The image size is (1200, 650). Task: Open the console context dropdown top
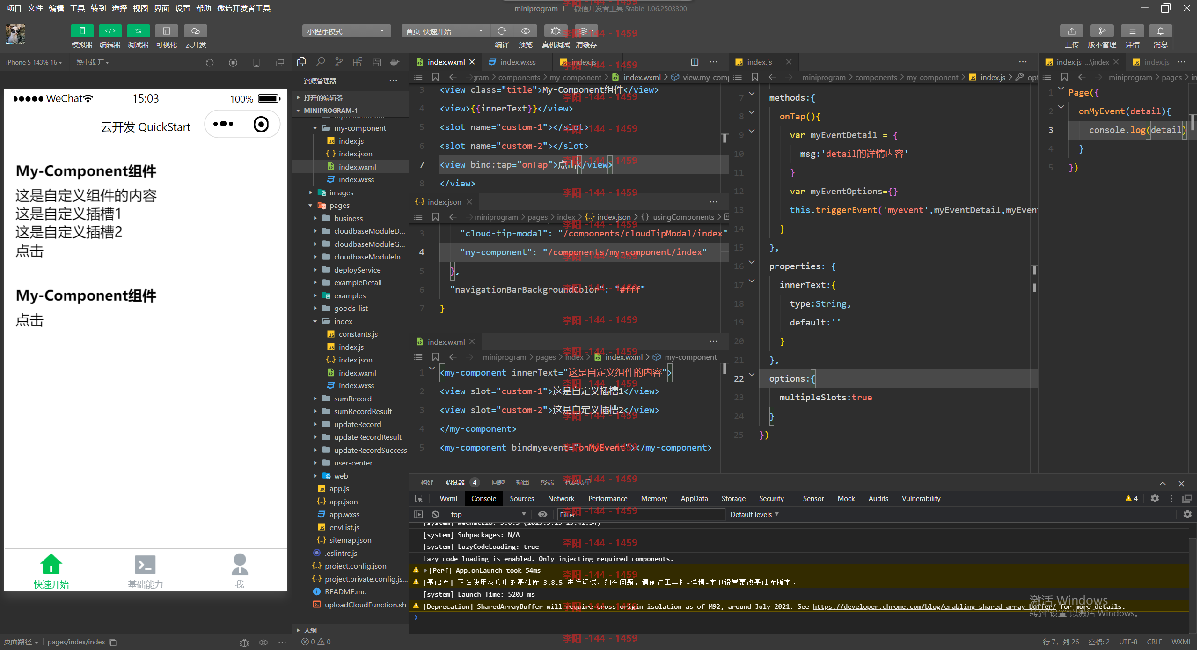(x=489, y=514)
